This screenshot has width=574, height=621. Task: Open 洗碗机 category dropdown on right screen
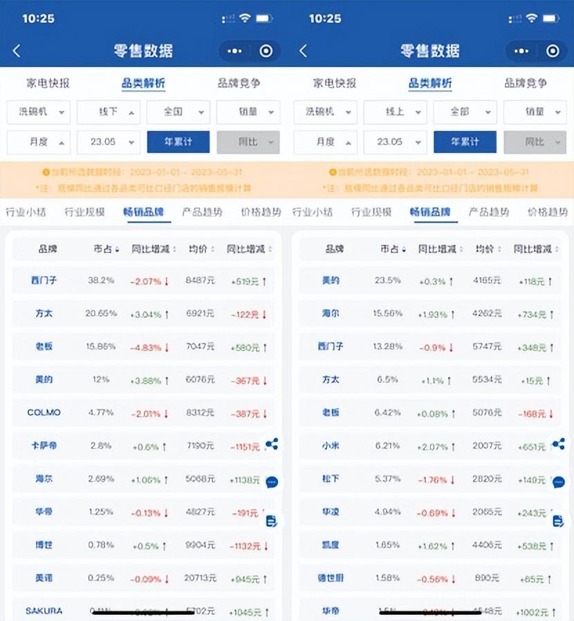(325, 112)
